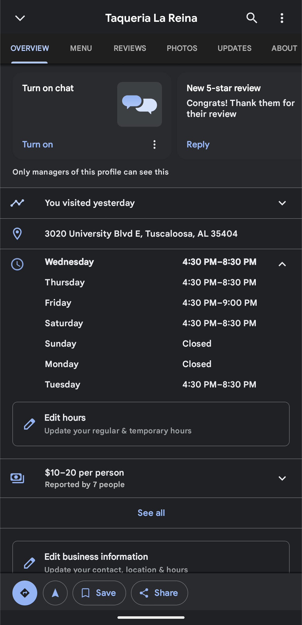Screen dimensions: 302x625
Task: Save this place with Save button
Action: 99,593
